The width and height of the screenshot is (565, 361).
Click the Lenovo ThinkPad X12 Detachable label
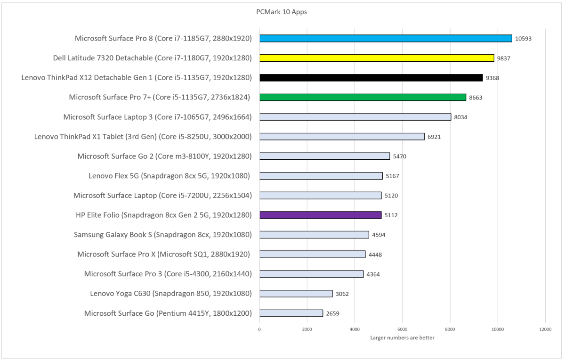(137, 78)
